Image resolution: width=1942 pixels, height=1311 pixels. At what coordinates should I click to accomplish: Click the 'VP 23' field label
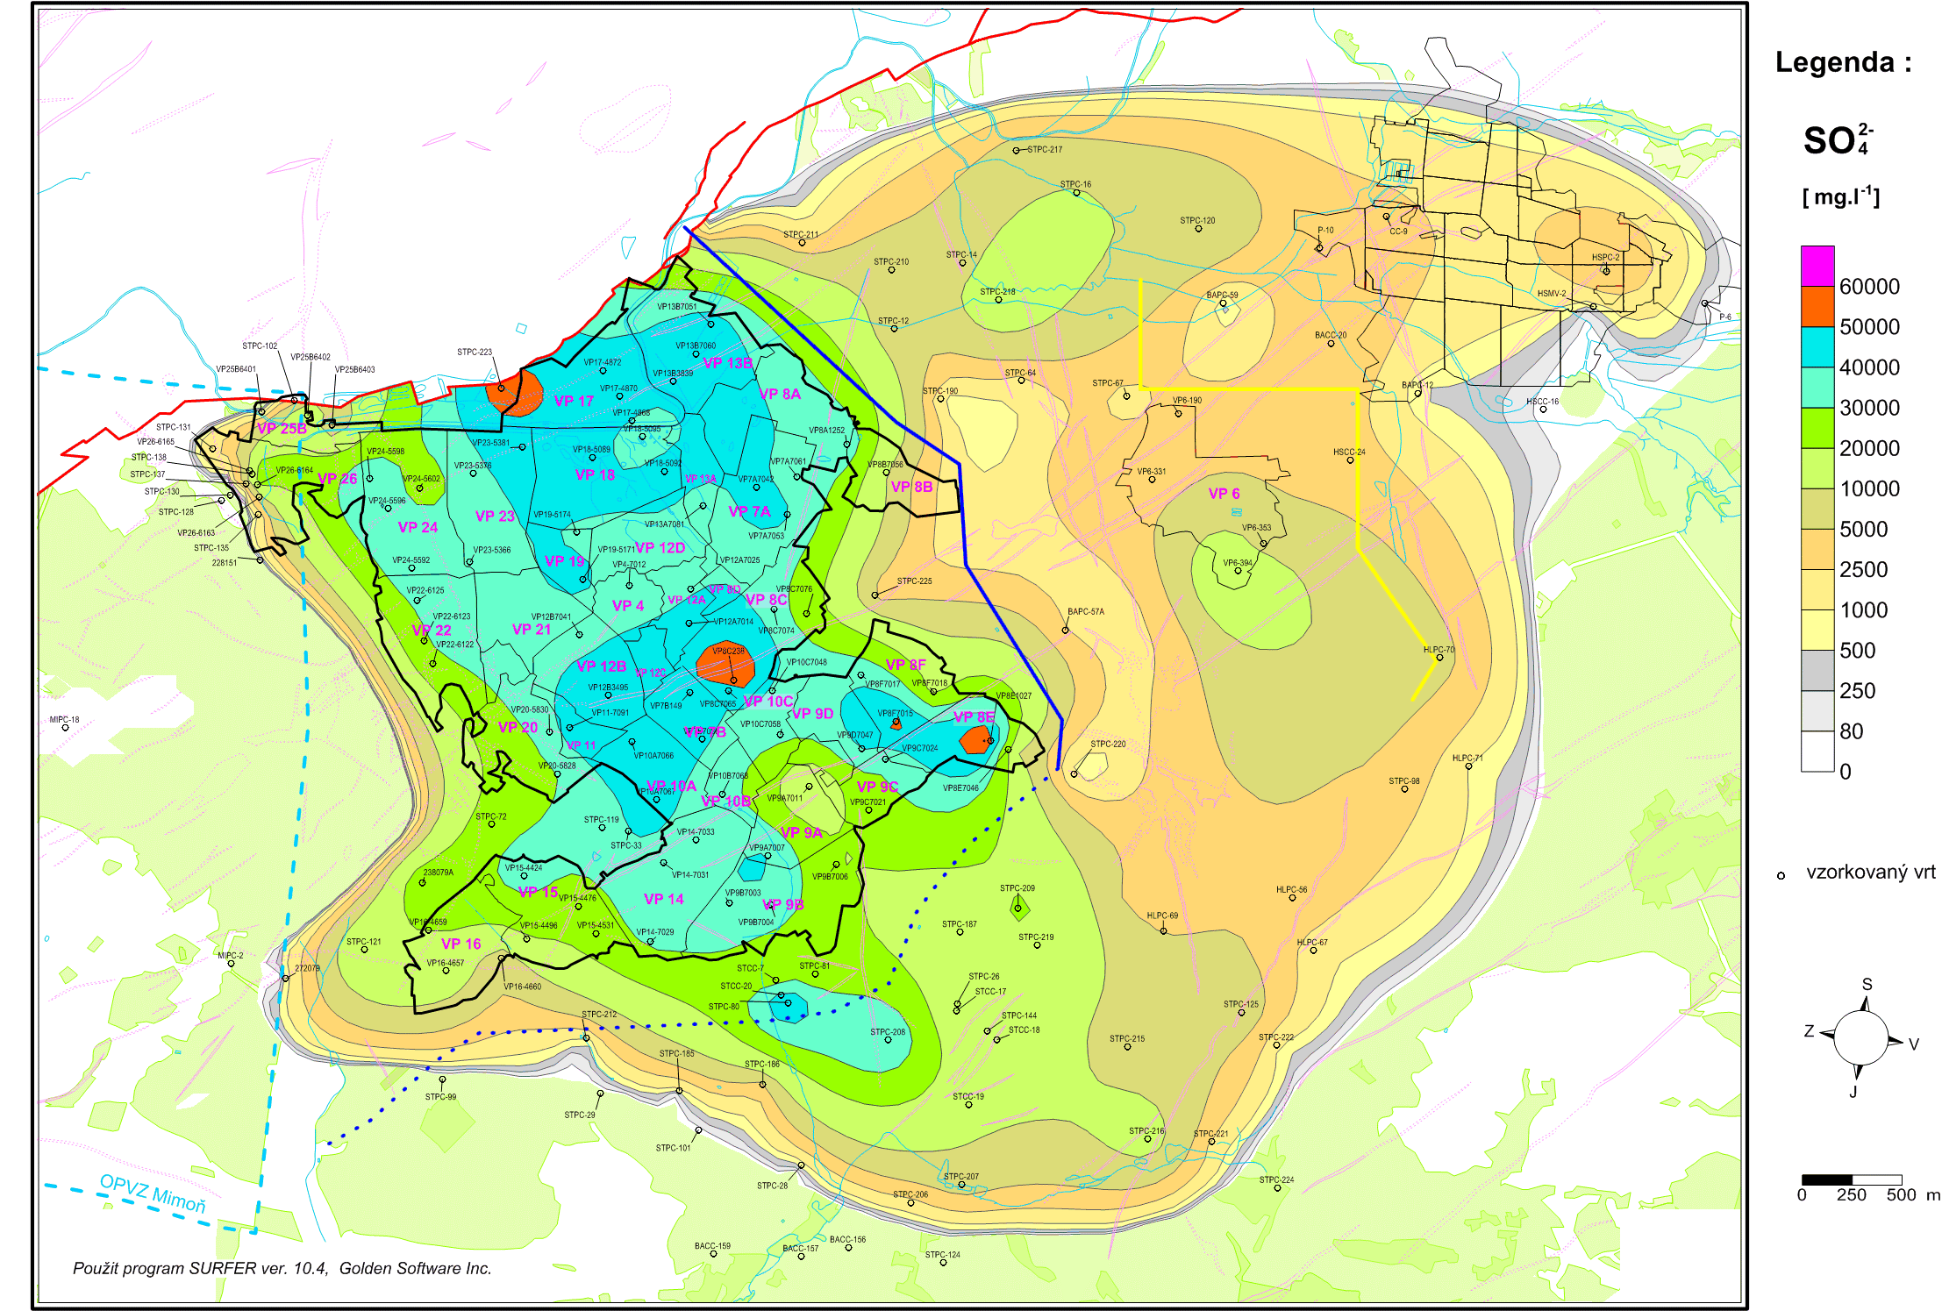coord(495,516)
